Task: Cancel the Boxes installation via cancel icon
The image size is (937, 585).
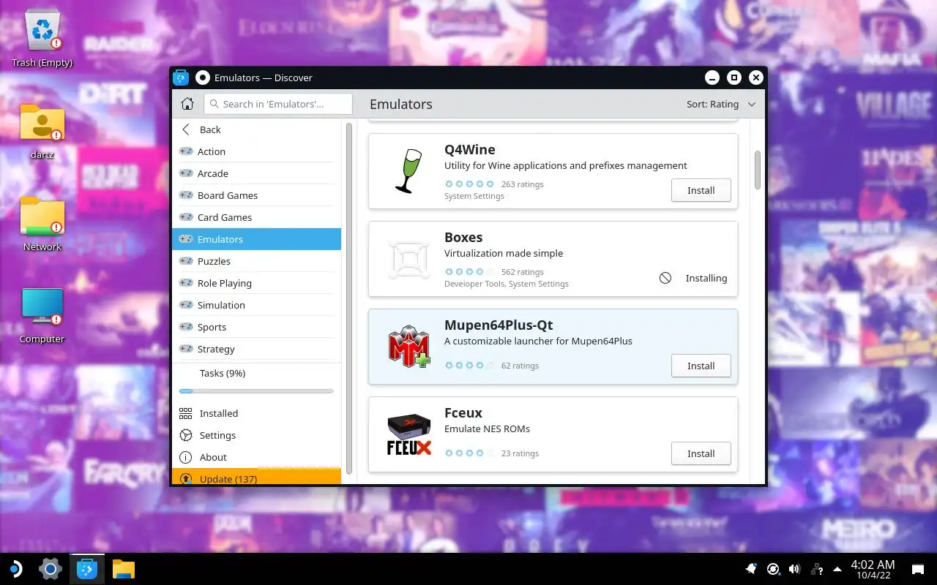Action: (x=665, y=278)
